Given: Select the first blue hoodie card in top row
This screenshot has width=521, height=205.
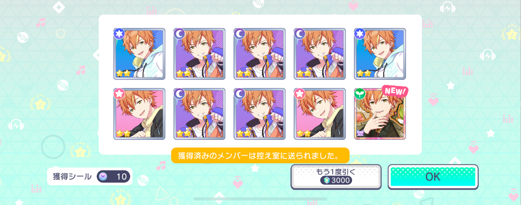Looking at the screenshot, I should click(139, 54).
